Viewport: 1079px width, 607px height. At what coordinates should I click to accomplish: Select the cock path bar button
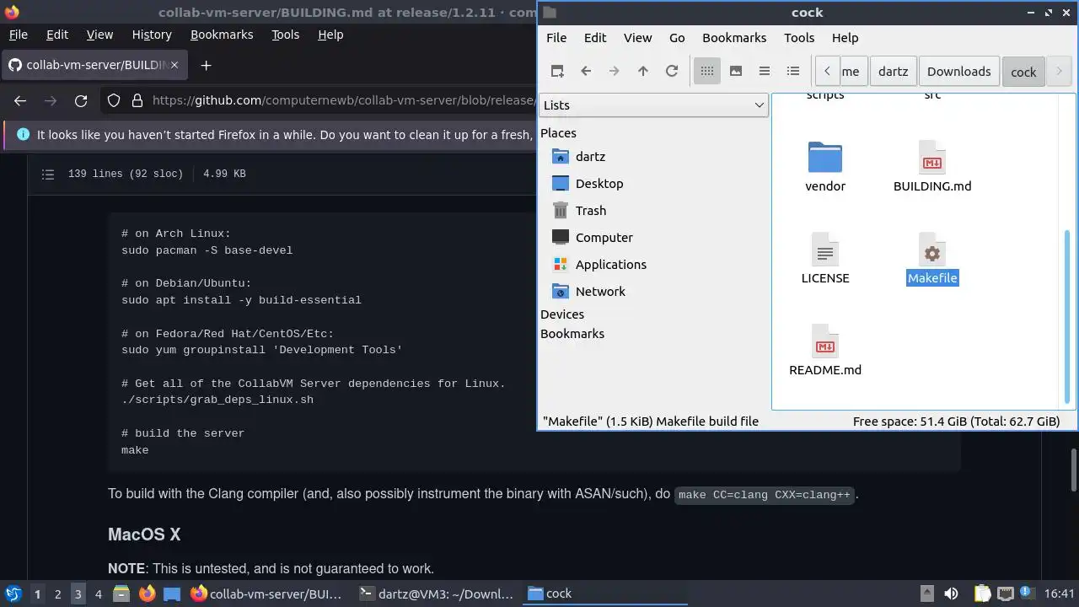click(1023, 72)
